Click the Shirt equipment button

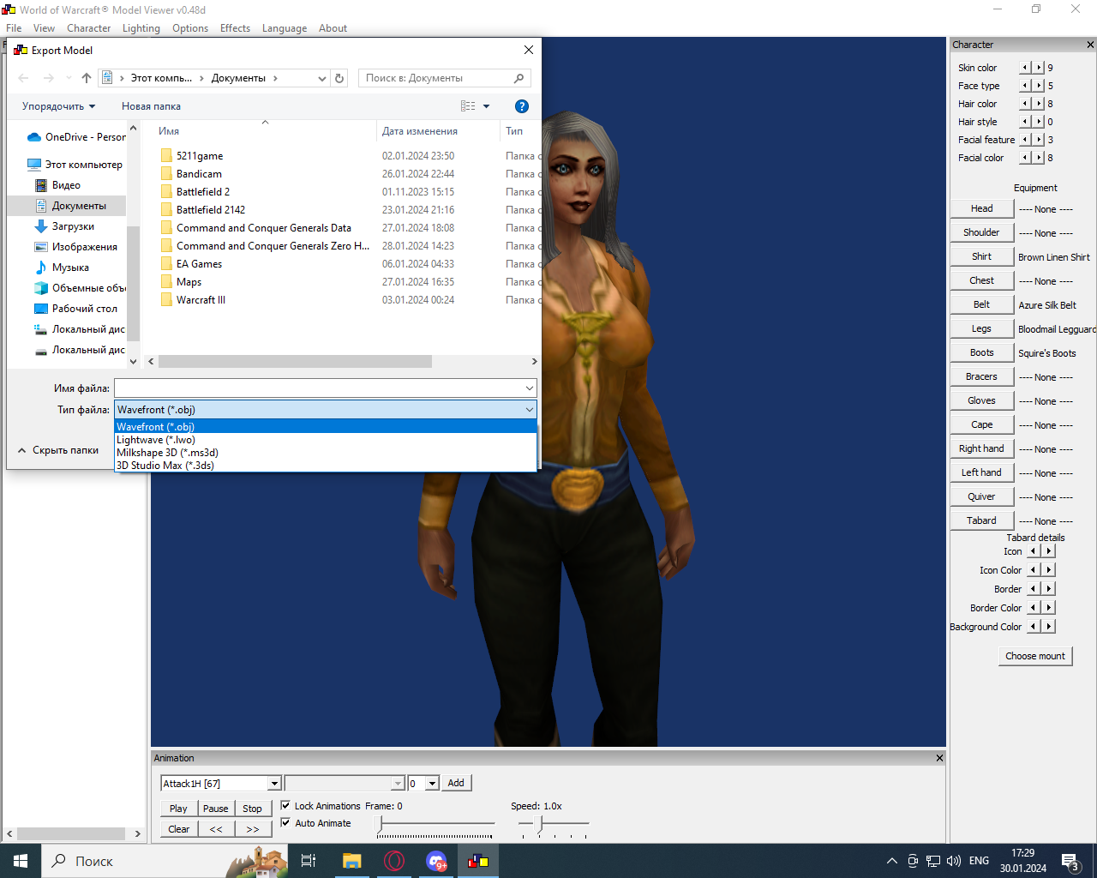[982, 256]
